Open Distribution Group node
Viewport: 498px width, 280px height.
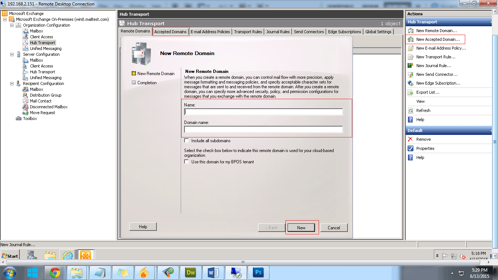46,95
